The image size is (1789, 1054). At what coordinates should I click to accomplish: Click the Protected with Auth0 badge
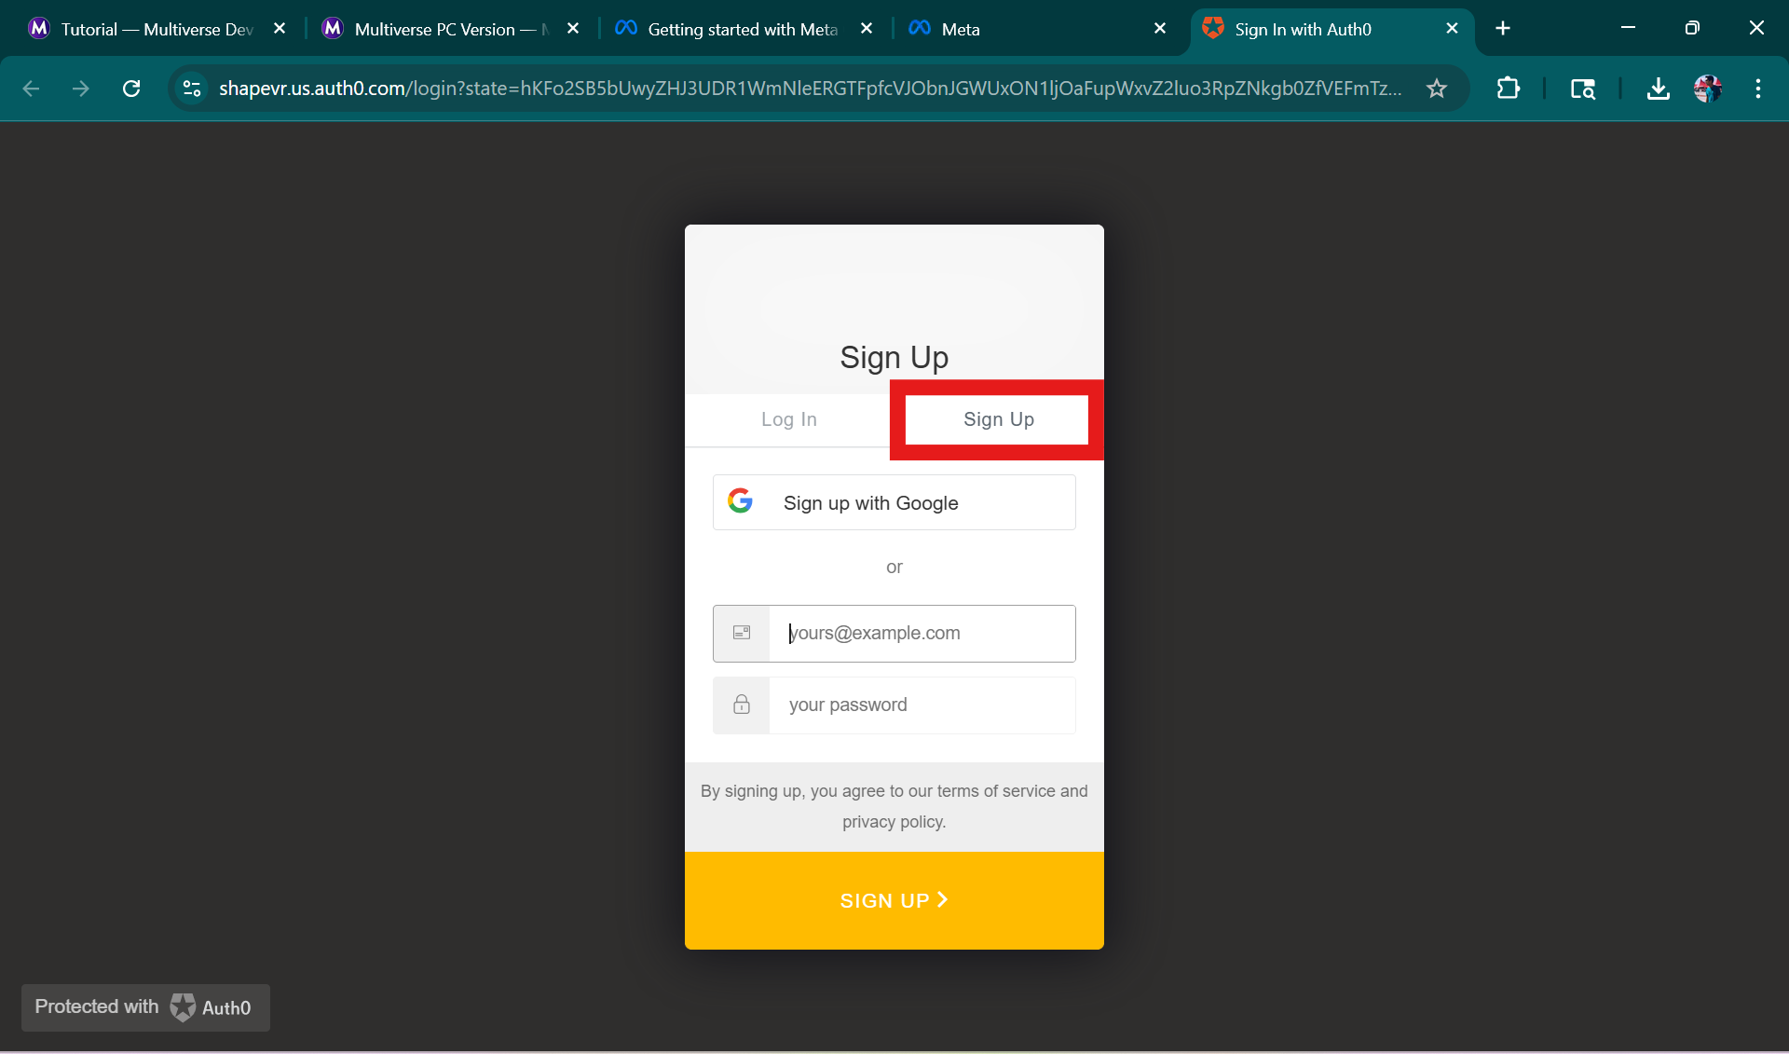(x=145, y=1007)
